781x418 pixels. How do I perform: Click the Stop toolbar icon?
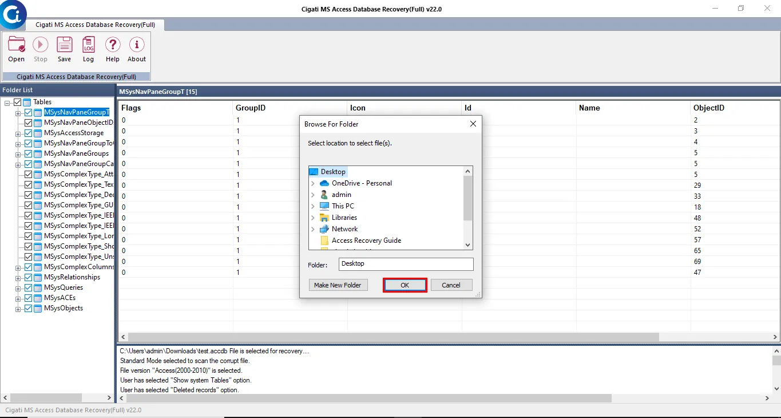pos(41,45)
